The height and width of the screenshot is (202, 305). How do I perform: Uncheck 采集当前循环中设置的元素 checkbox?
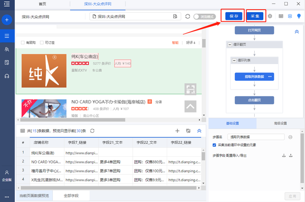[x=214, y=145]
